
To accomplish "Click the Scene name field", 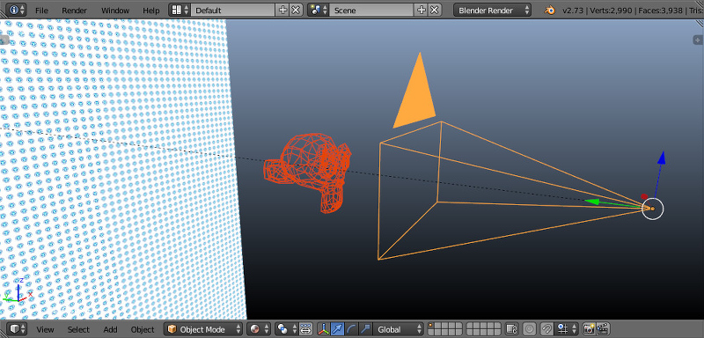I will tap(371, 10).
